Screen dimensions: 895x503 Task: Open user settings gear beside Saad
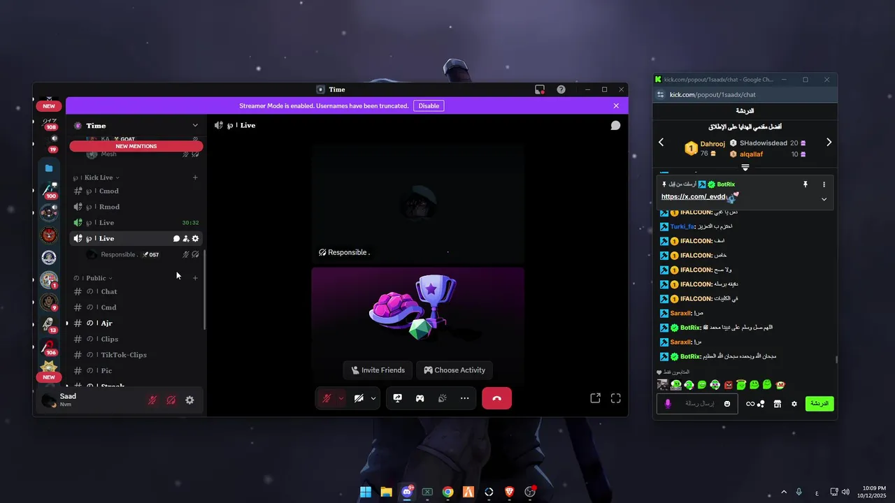[x=189, y=400]
